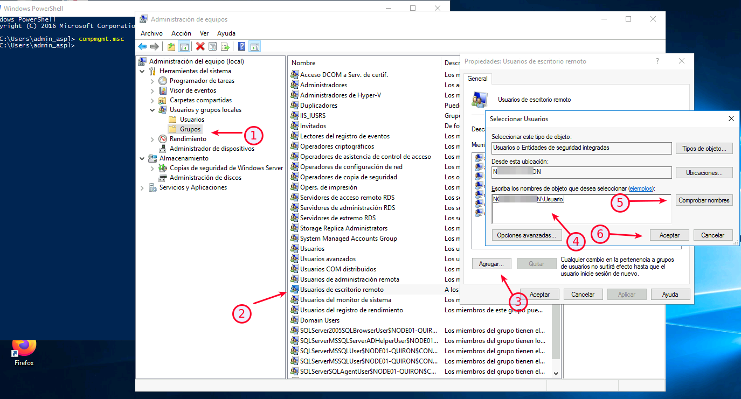Expand the Programador de tareas node
Viewport: 741px width, 399px height.
coord(153,81)
